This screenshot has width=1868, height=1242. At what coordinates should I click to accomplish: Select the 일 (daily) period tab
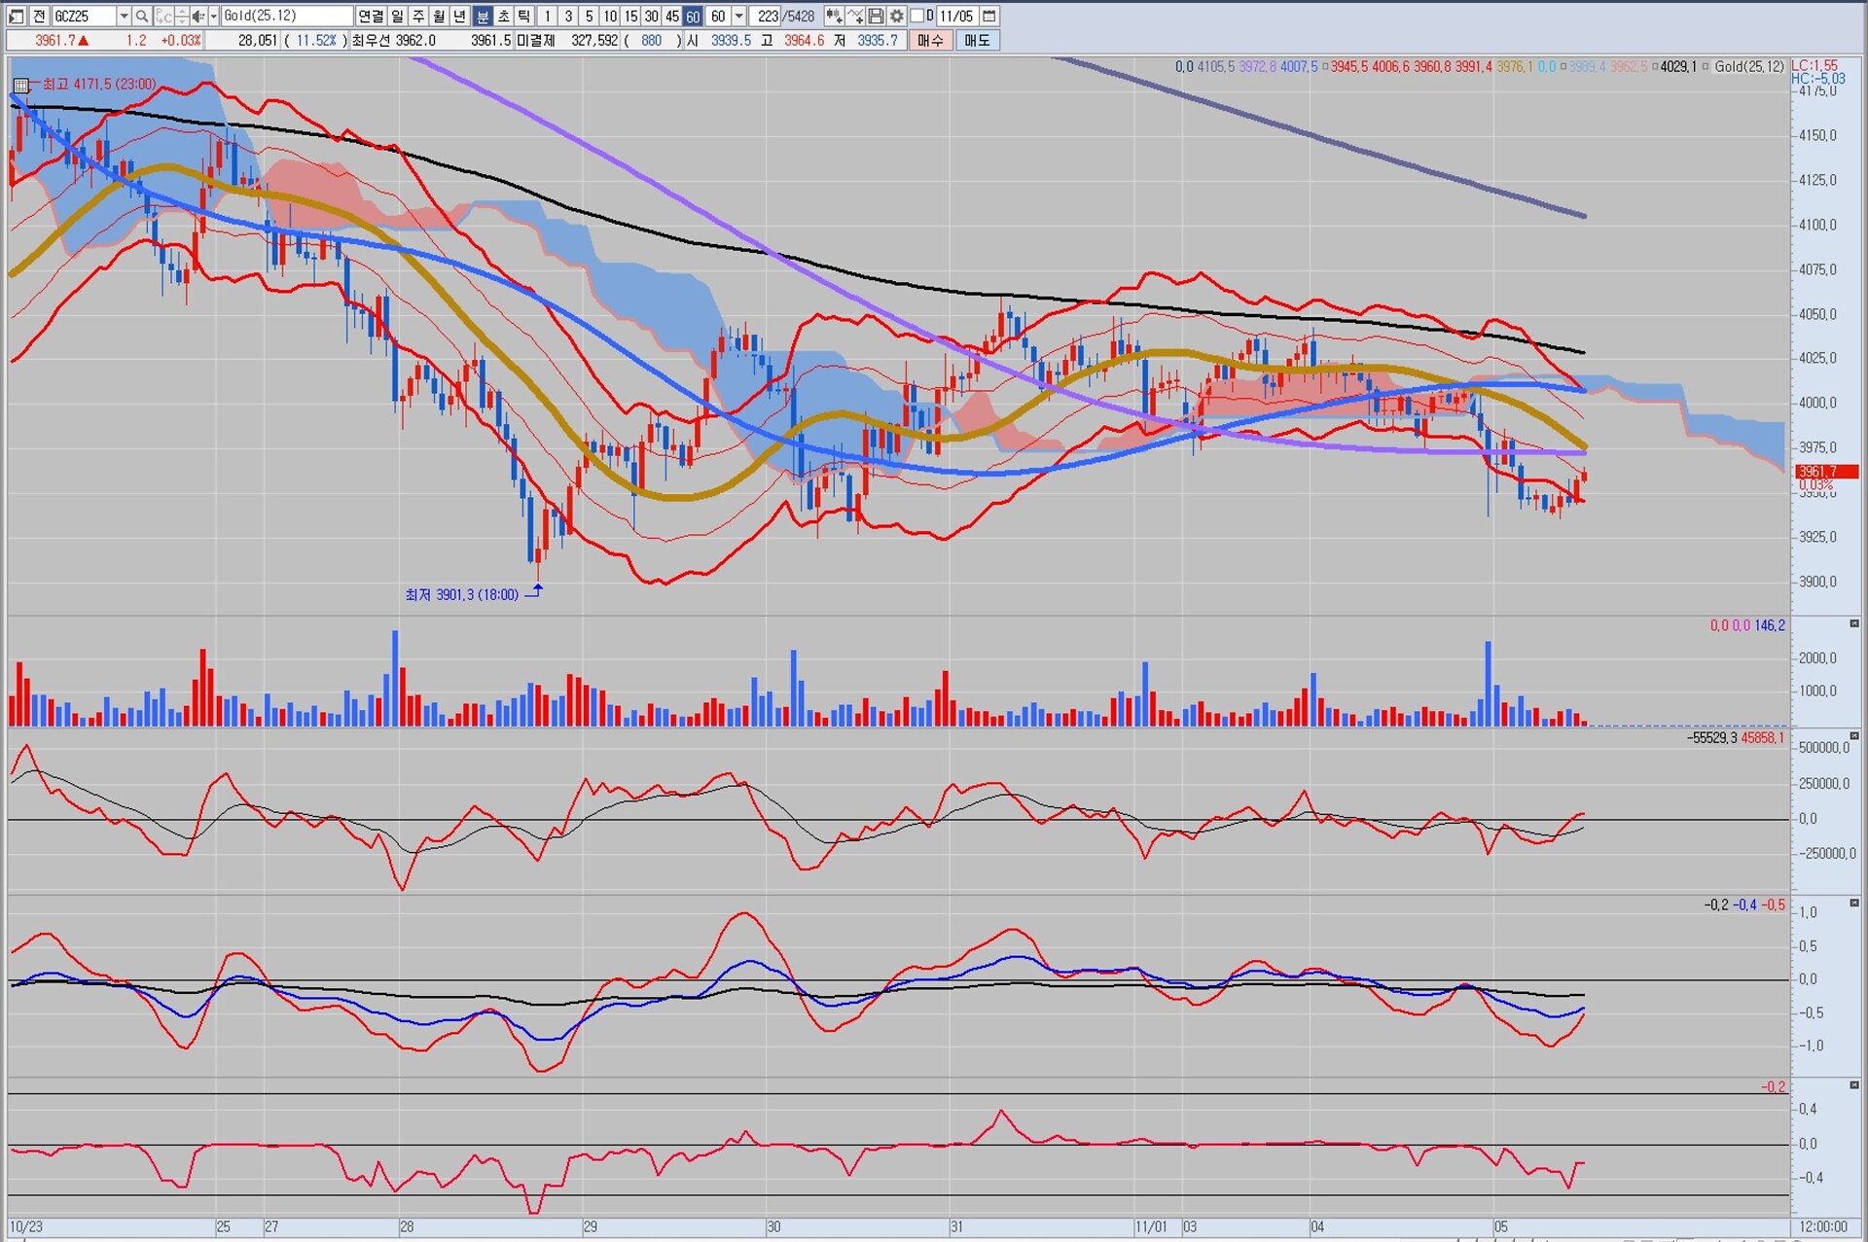pos(397,17)
